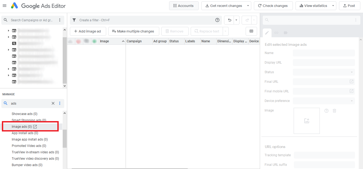Screen dimensions: 363x169
Task: Click the Status column header
Action: click(176, 41)
